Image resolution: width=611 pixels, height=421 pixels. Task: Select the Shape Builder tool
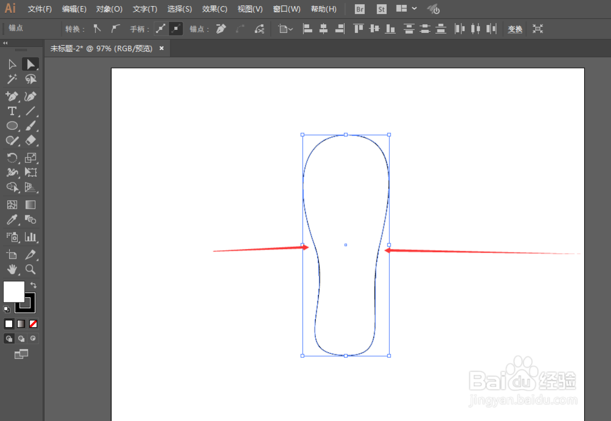12,187
